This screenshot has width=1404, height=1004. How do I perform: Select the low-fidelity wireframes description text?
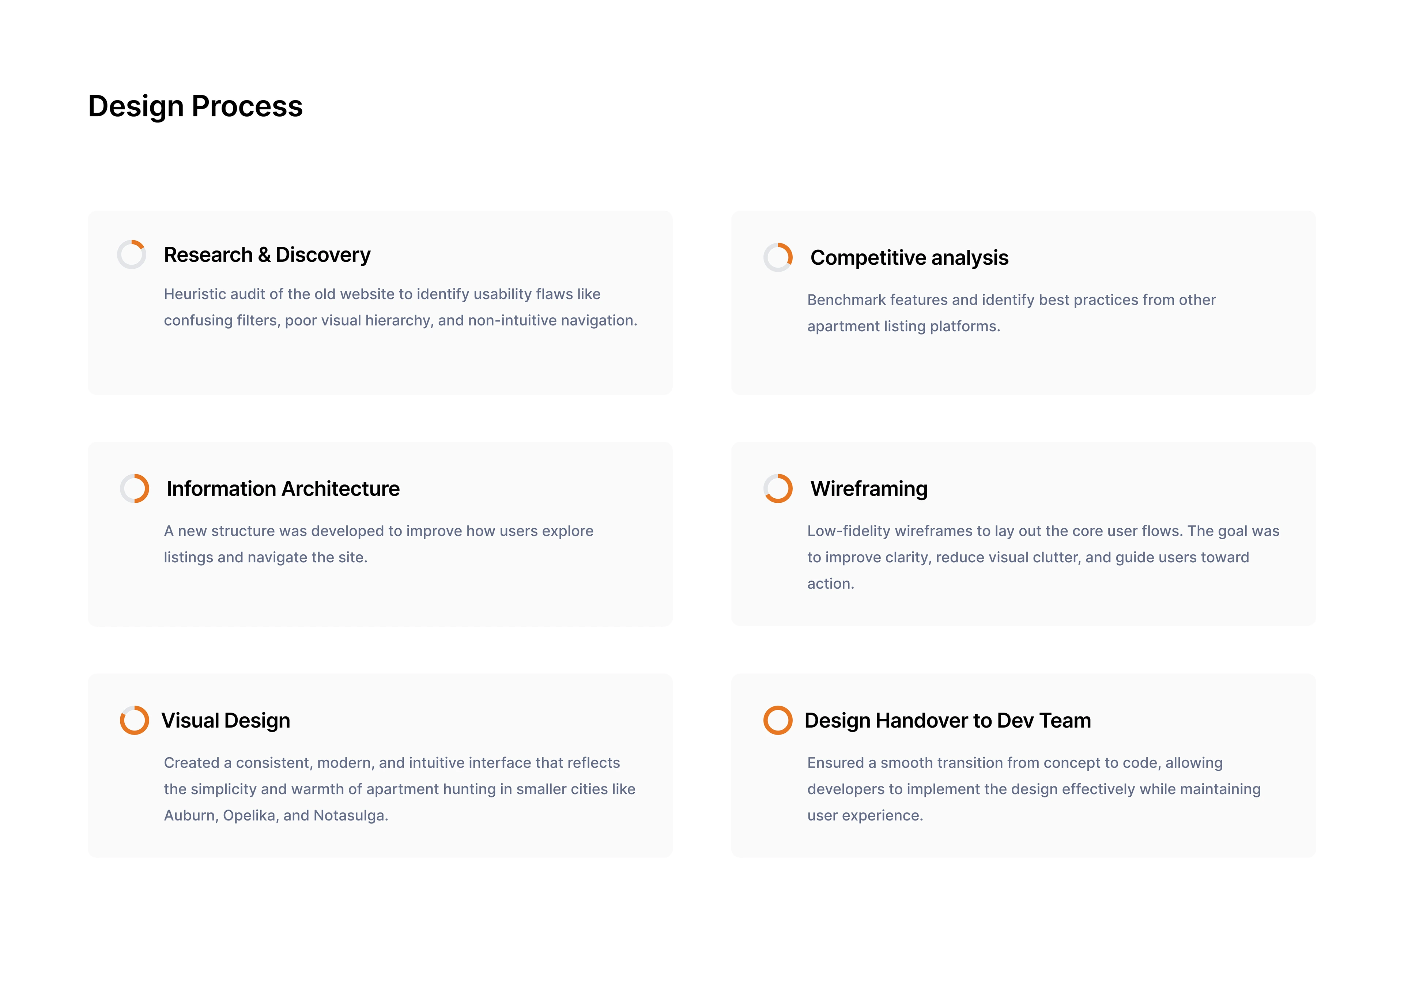click(1043, 557)
